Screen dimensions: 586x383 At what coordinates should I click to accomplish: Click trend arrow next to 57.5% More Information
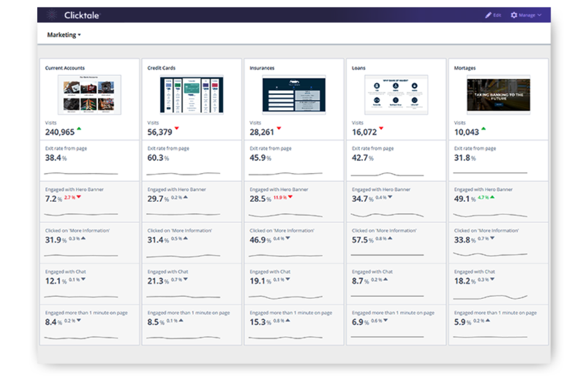coord(390,238)
